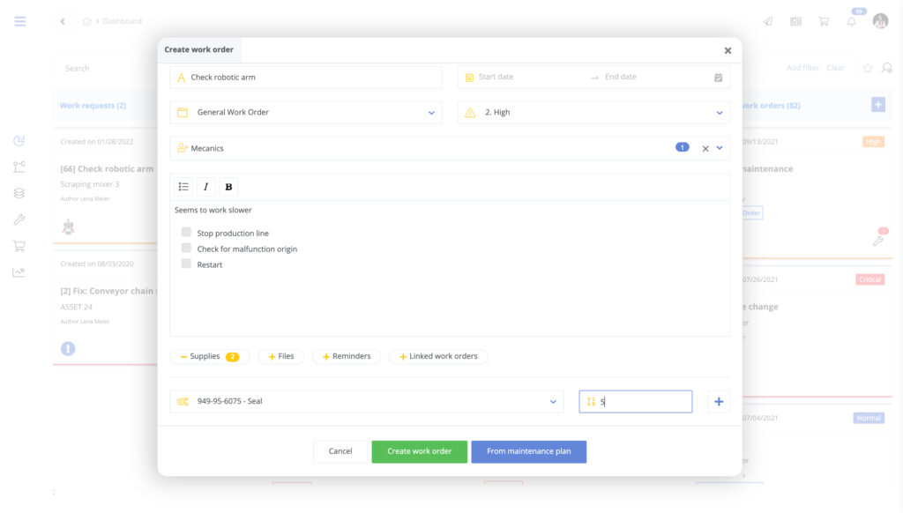Click the From maintenance plan button

point(529,451)
